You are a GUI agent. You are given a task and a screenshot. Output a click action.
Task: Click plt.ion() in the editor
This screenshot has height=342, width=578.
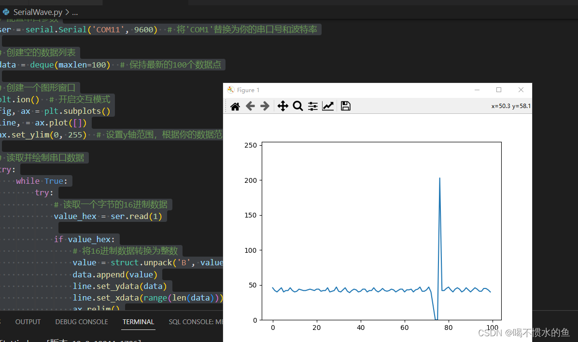click(19, 99)
